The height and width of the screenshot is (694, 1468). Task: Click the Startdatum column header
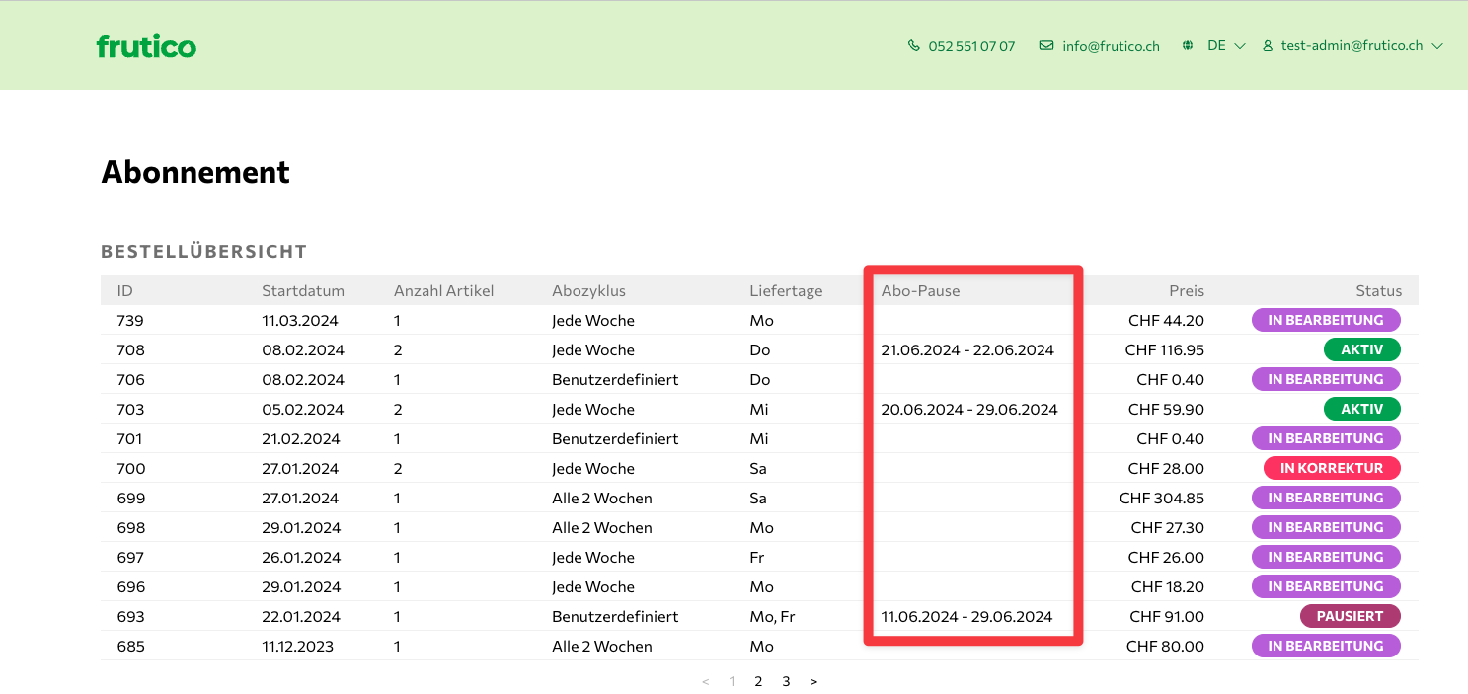(303, 290)
